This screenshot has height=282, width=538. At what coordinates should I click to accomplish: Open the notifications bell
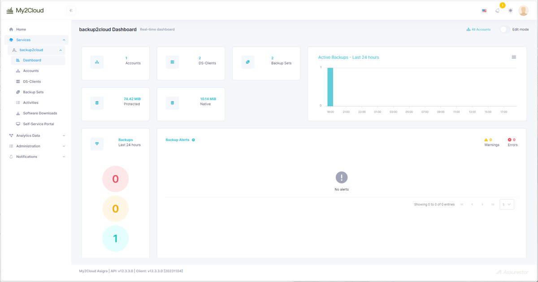pos(497,10)
